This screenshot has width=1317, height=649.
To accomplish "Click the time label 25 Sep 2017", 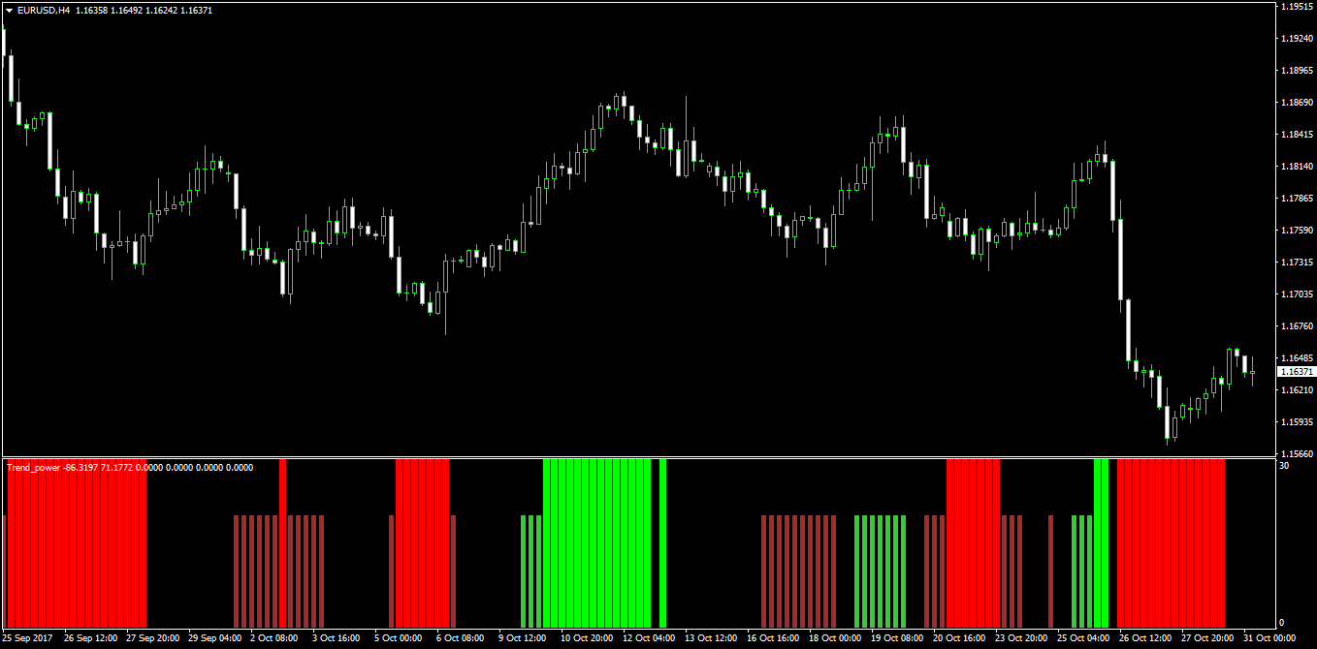I will click(27, 639).
